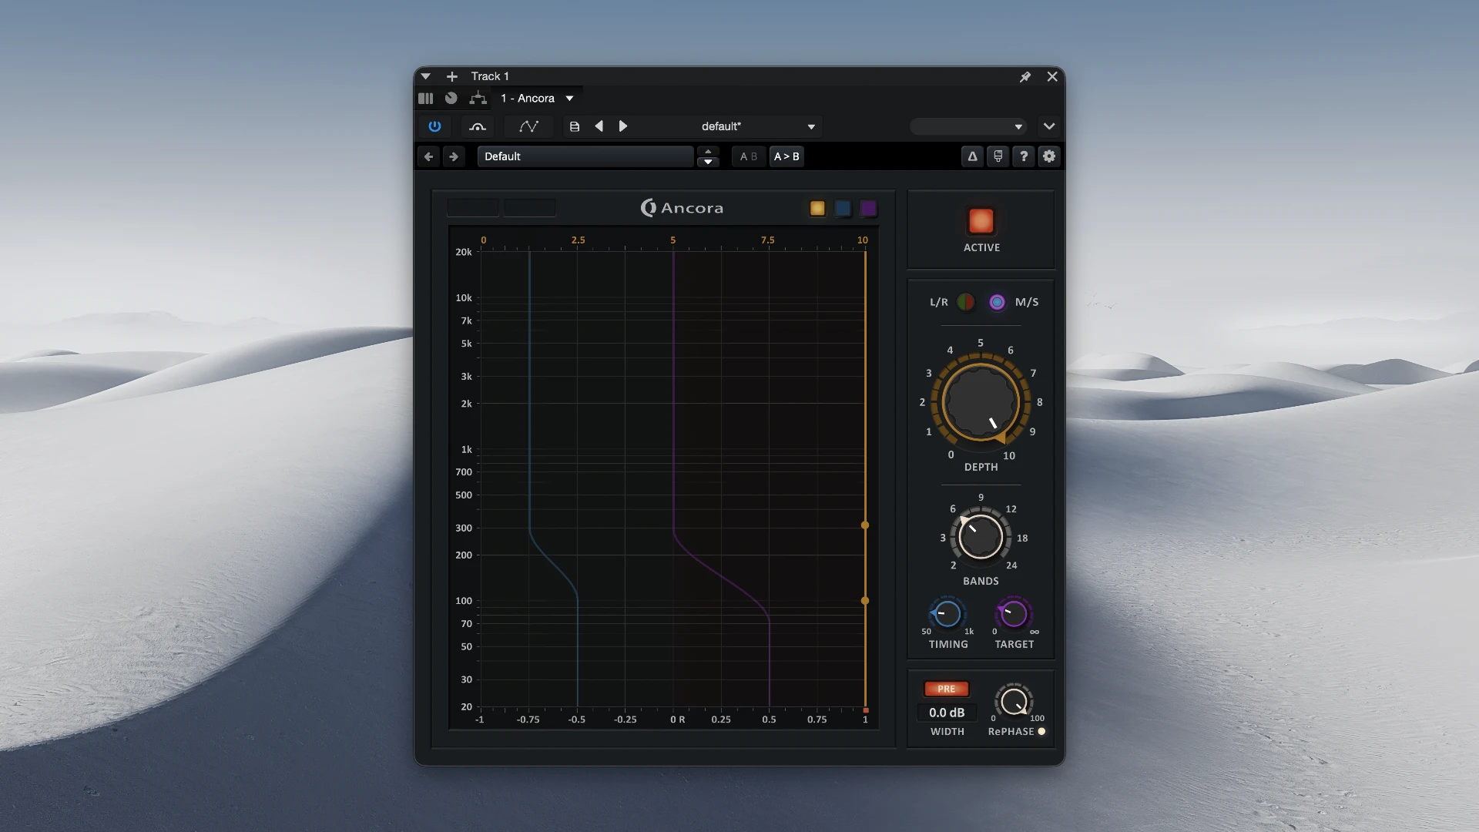Viewport: 1479px width, 832px height.
Task: Click the paint bucket skin icon
Action: (x=998, y=156)
